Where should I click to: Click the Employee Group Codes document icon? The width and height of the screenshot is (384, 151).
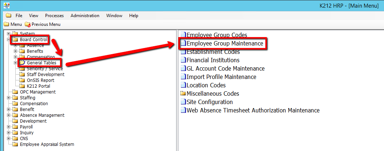[x=183, y=35]
